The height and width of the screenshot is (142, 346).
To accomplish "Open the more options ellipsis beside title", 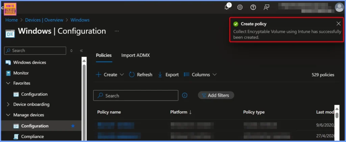I will 117,31.
